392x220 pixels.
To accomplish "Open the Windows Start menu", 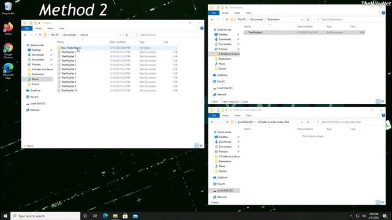I will click(x=6, y=216).
